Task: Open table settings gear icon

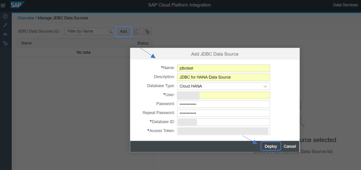Action: click(147, 32)
